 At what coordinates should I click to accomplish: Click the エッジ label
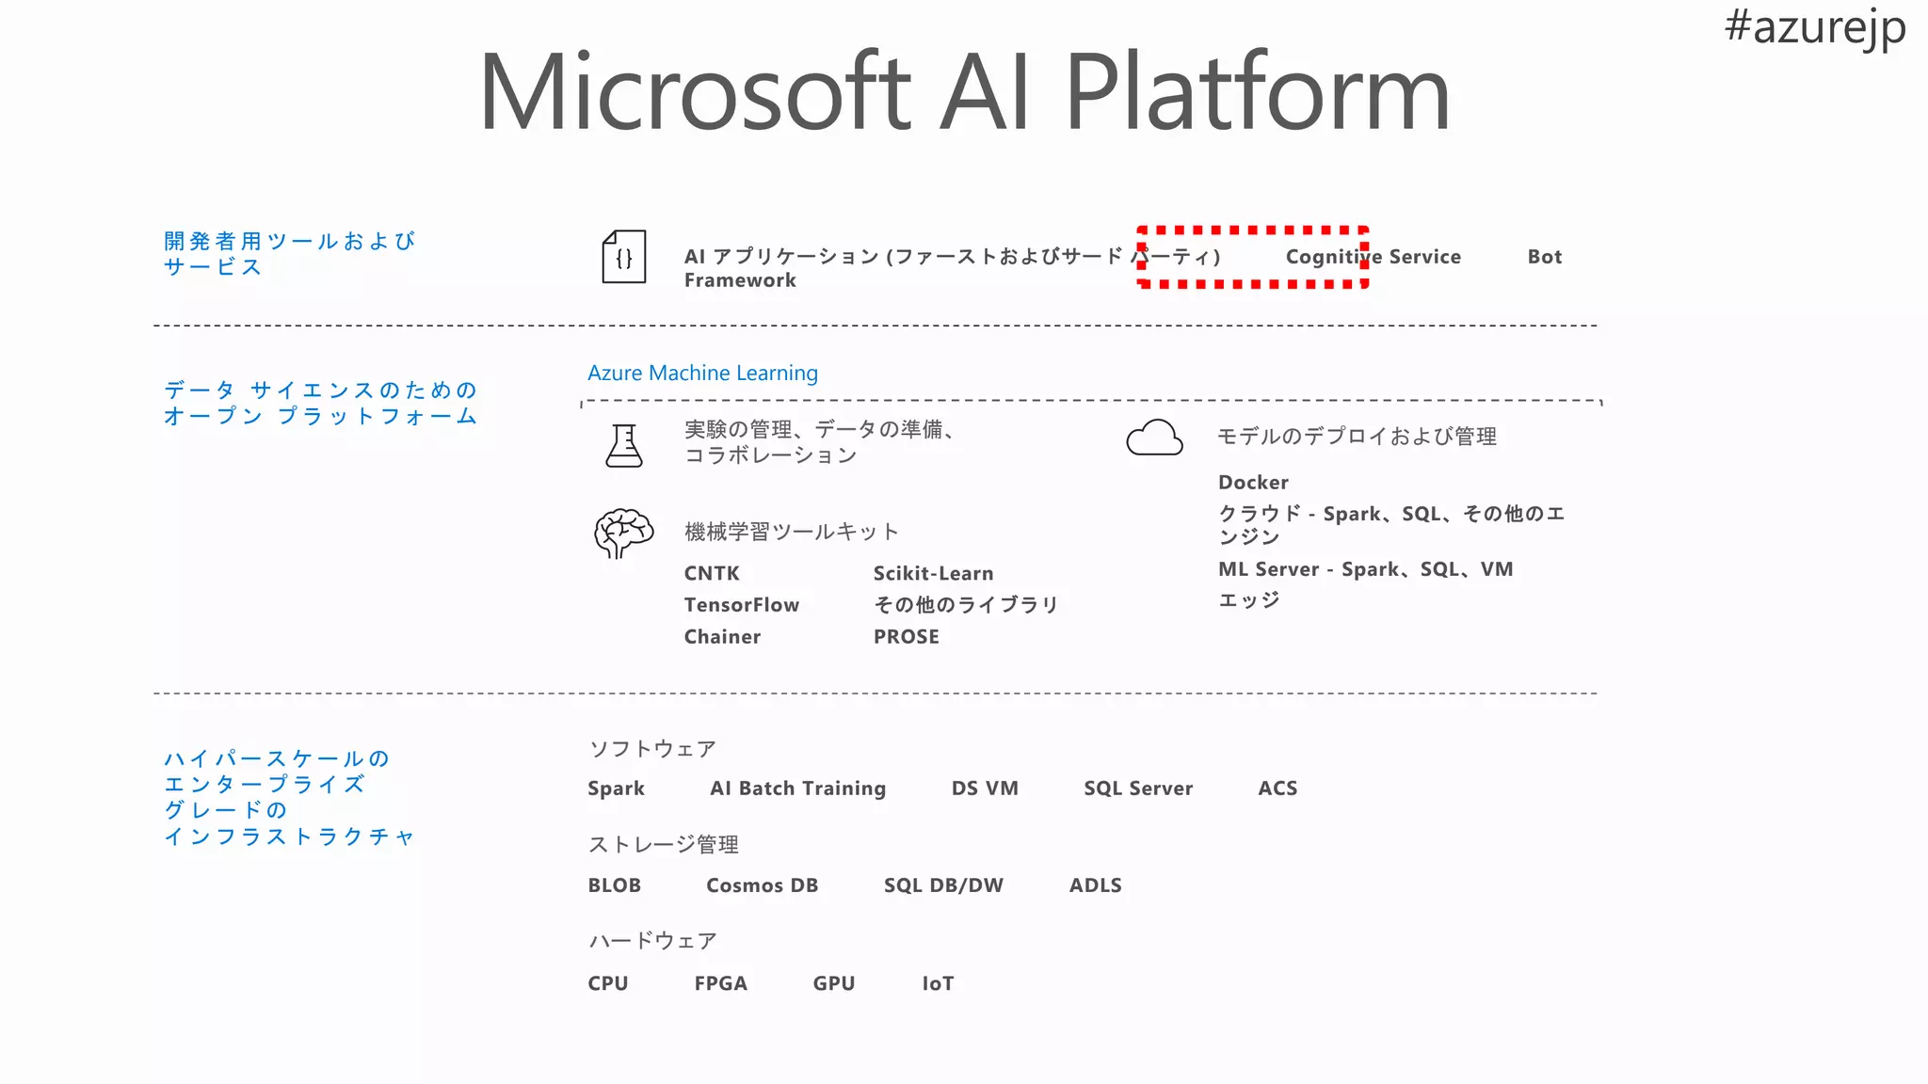tap(1249, 600)
